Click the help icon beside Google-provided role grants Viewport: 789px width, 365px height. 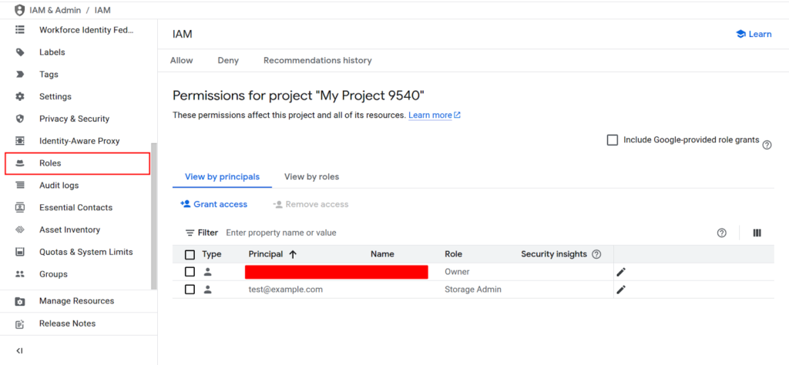click(x=767, y=145)
